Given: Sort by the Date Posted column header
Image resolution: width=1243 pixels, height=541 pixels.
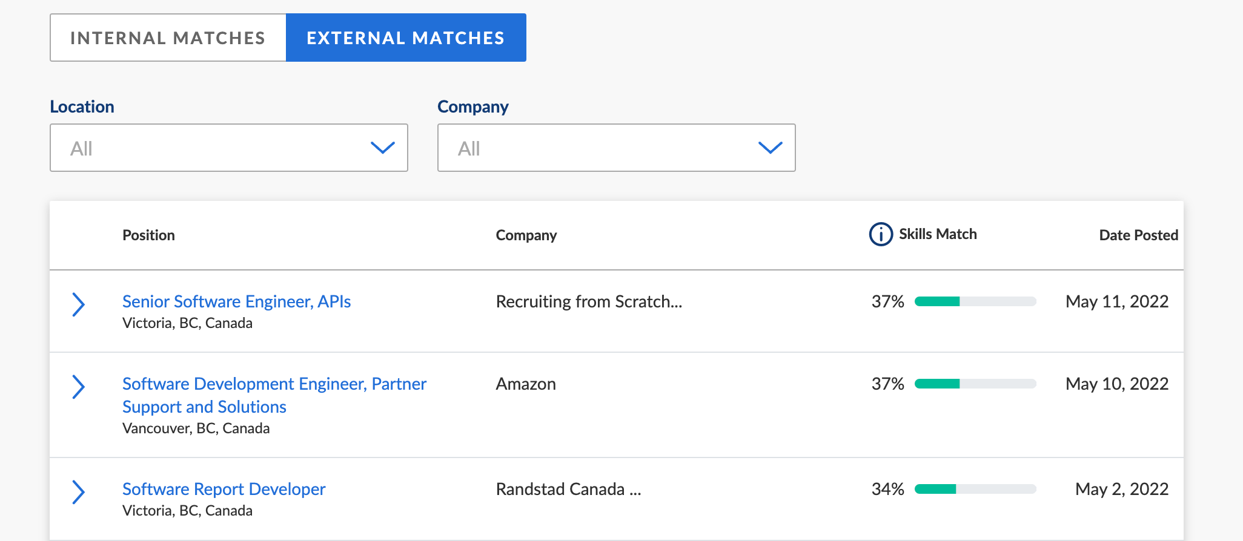Looking at the screenshot, I should pyautogui.click(x=1138, y=235).
